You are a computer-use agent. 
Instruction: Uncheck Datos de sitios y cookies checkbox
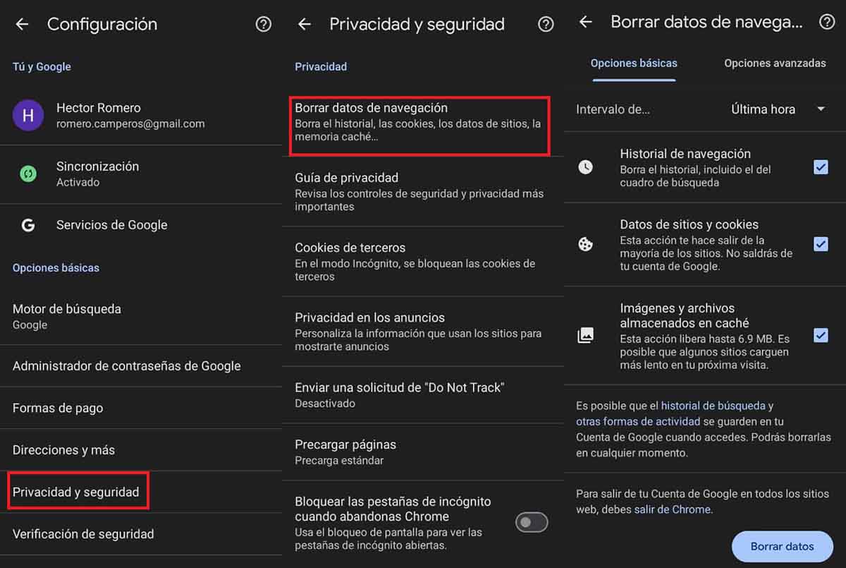click(821, 244)
